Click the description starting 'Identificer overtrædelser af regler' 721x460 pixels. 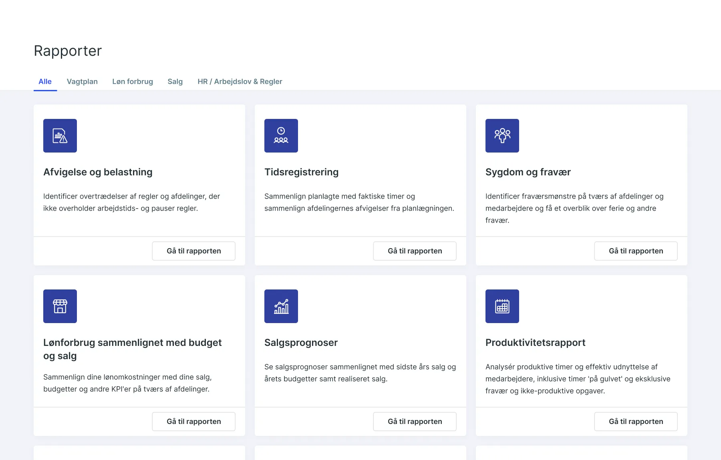(132, 202)
